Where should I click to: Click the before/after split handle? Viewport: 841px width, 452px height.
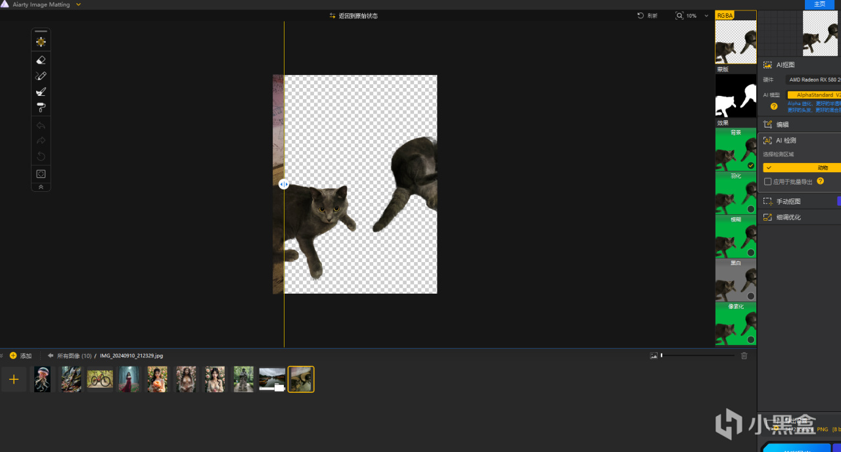(283, 185)
